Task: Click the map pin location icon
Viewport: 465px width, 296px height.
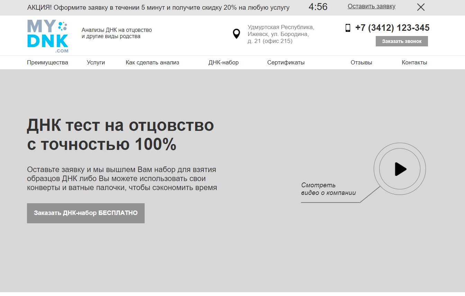Action: coord(236,34)
